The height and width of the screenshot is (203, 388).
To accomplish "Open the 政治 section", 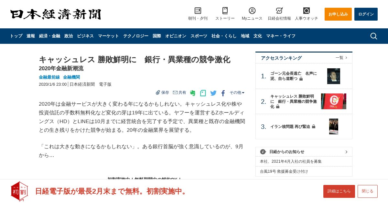I will pyautogui.click(x=69, y=36).
